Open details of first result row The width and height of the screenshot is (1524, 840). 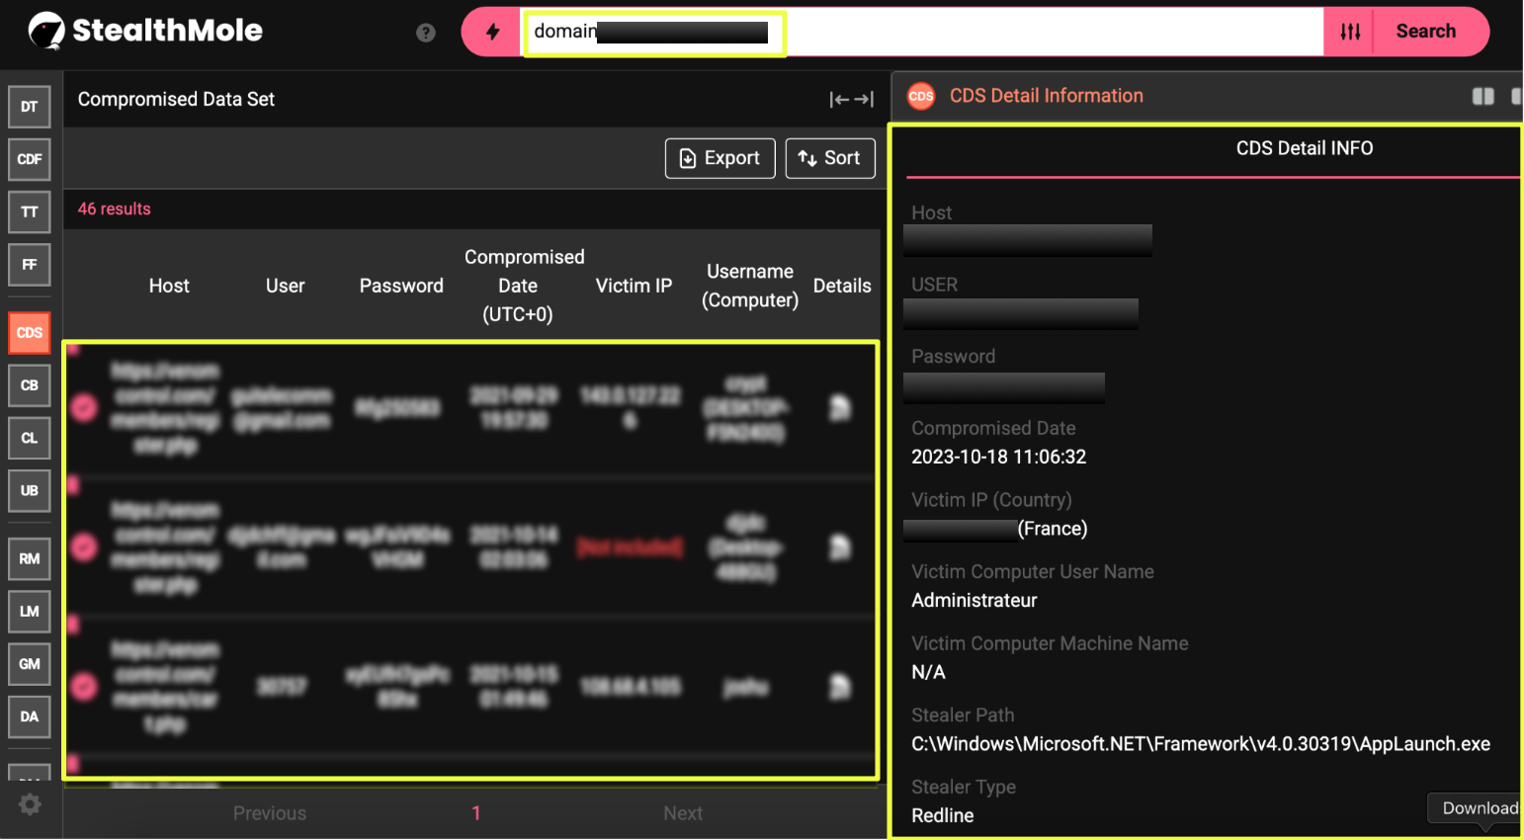pyautogui.click(x=840, y=407)
